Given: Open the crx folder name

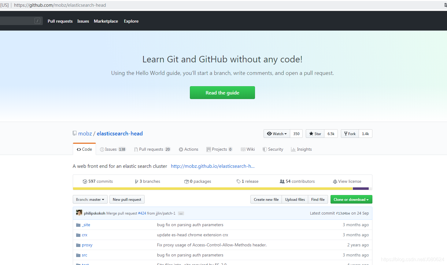Looking at the screenshot, I should point(85,235).
